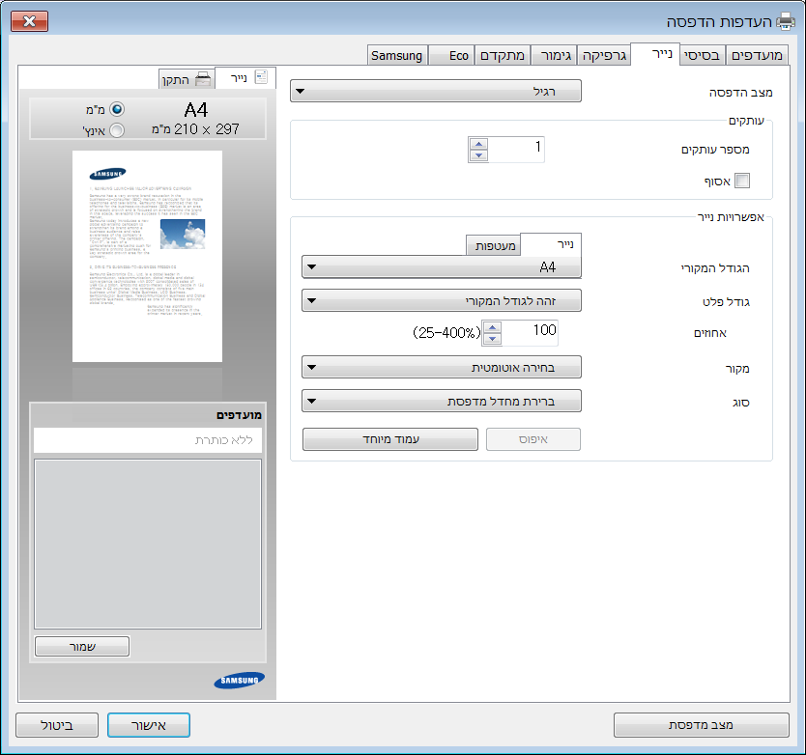Open the מצב הדפסה dropdown showing רגיל
The image size is (806, 755).
(441, 92)
